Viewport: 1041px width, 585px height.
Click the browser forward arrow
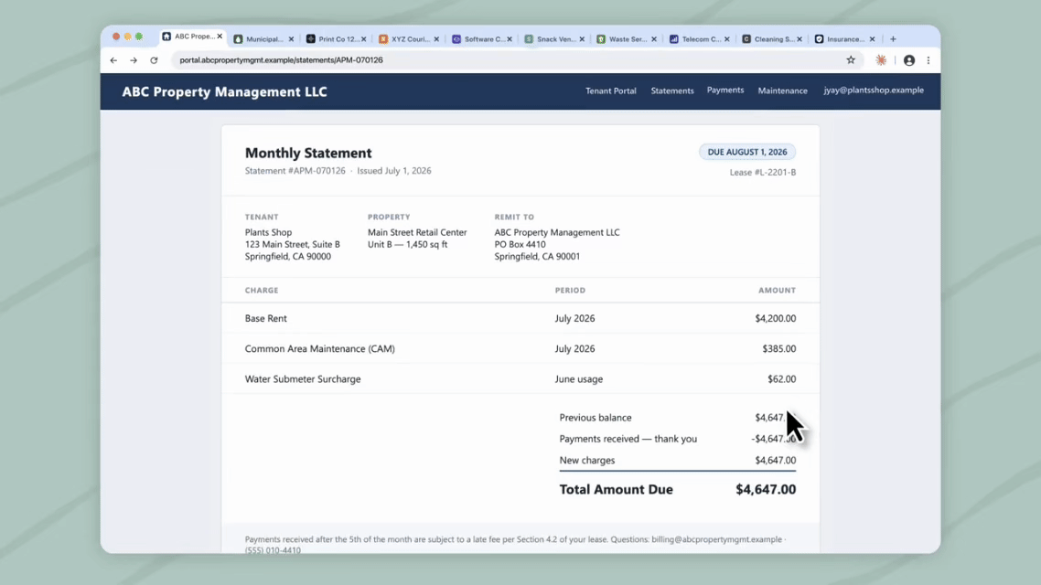pyautogui.click(x=134, y=60)
